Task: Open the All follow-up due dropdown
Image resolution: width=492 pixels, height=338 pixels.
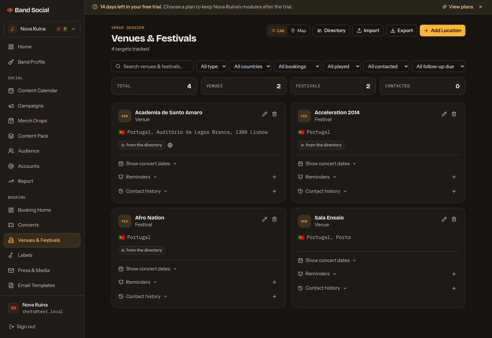Action: [438, 67]
